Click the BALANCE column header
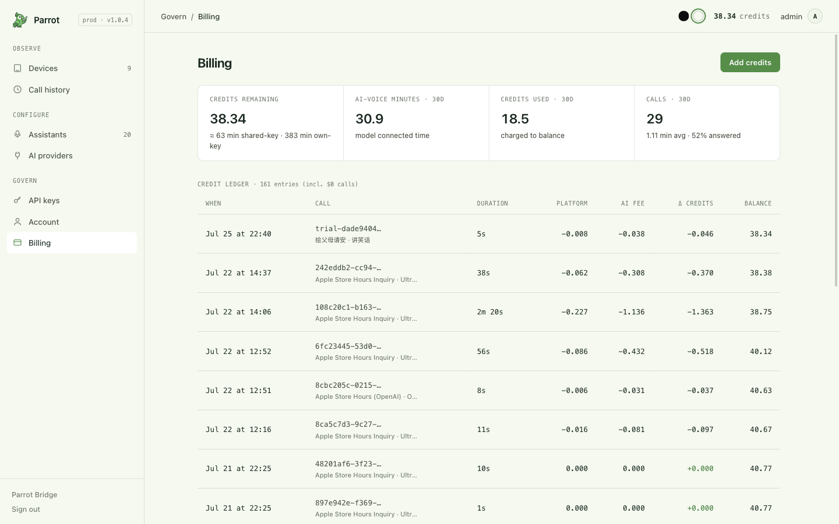Screen dimensions: 839x524 coord(758,203)
